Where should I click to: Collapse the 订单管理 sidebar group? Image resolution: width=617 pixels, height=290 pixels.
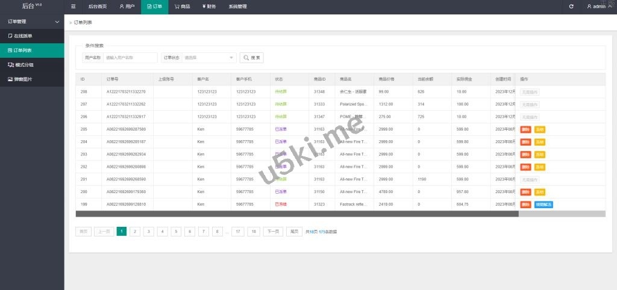[32, 22]
